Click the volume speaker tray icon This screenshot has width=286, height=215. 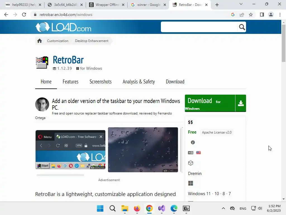tap(260, 208)
